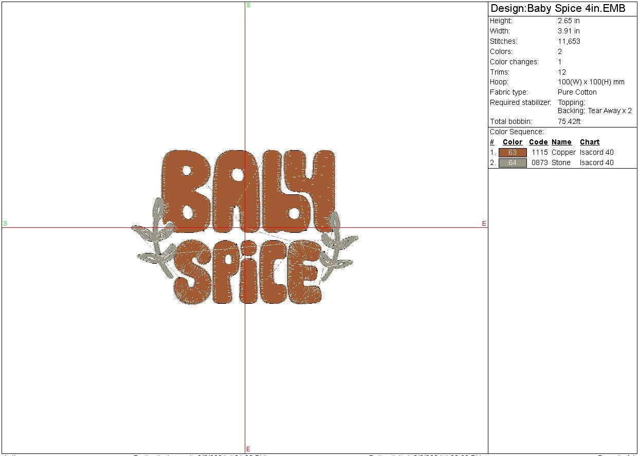The height and width of the screenshot is (456, 639).
Task: Click the green S marker on left edge
Action: pos(5,224)
